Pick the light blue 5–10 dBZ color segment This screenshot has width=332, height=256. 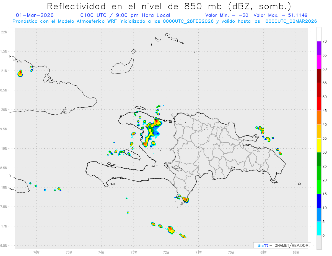[319, 215]
